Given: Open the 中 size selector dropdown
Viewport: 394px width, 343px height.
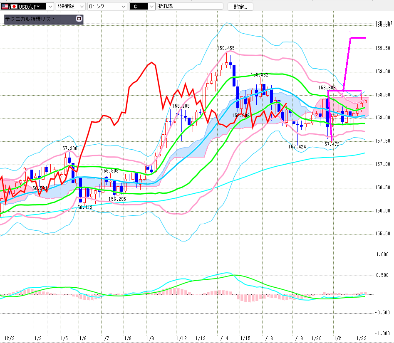Looking at the screenshot, I should [x=151, y=6].
